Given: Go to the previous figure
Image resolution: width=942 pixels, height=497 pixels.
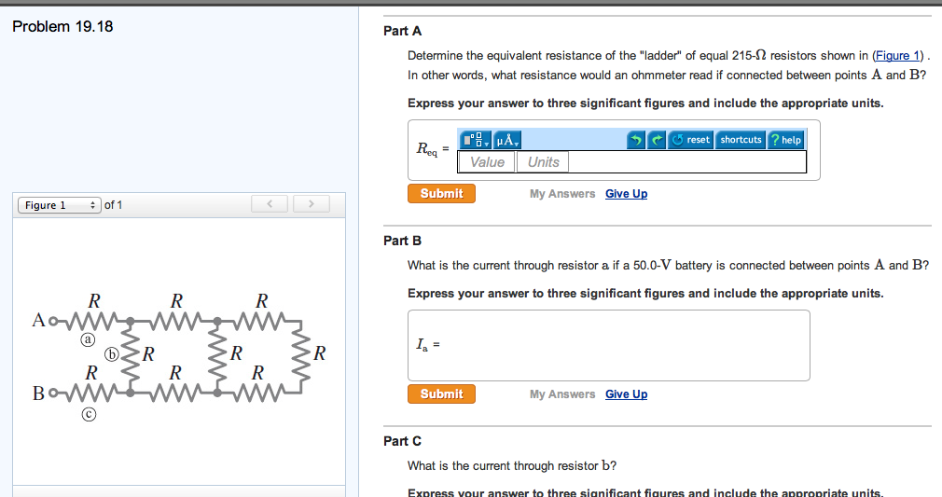Looking at the screenshot, I should (x=269, y=204).
